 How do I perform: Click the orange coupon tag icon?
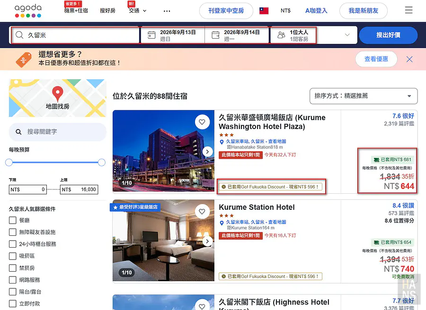pyautogui.click(x=24, y=60)
